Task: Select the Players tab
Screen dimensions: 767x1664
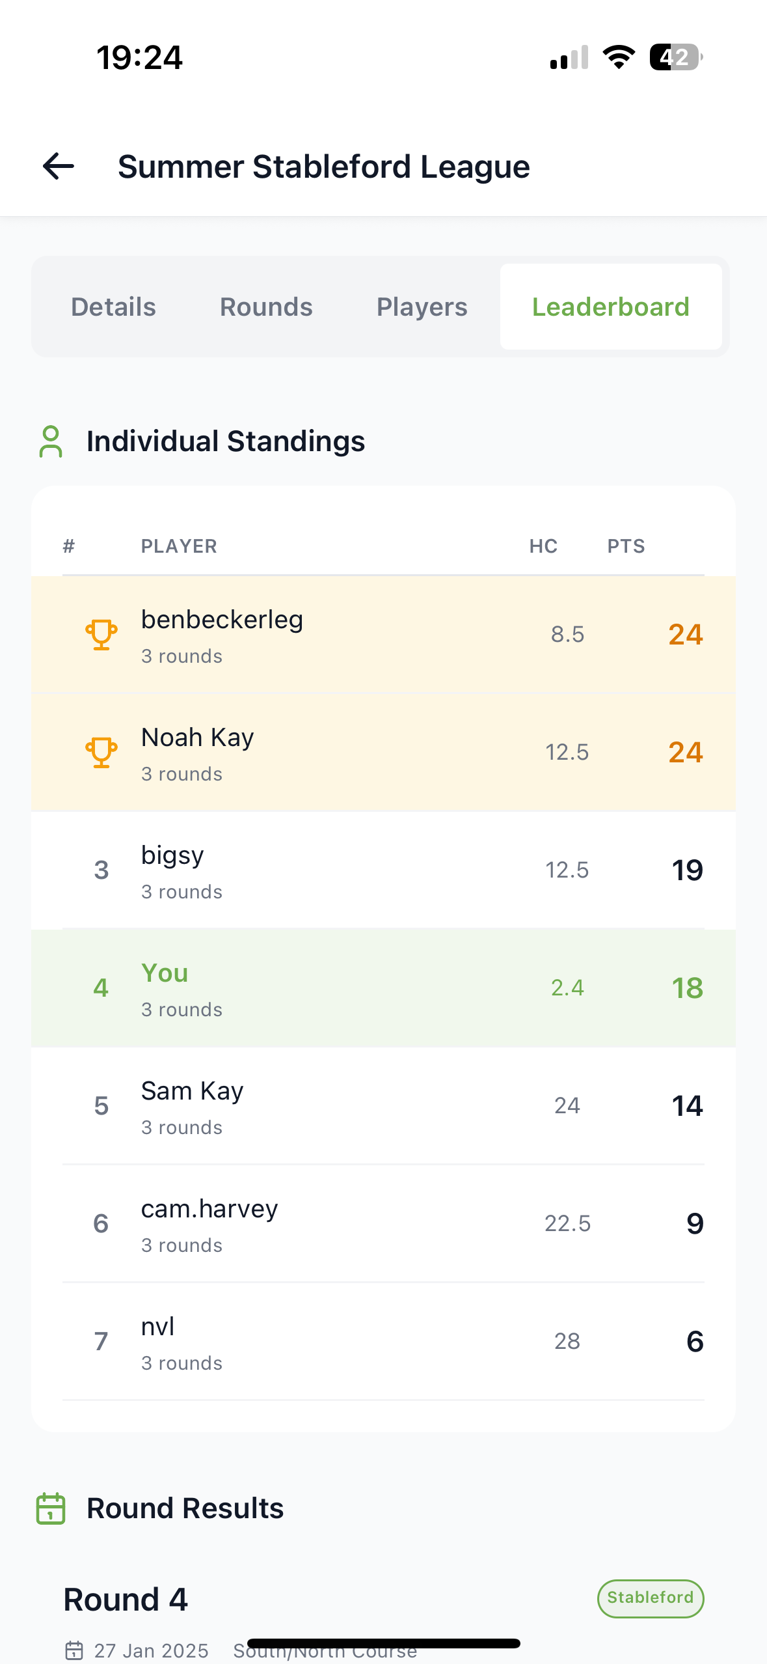Action: pyautogui.click(x=421, y=306)
